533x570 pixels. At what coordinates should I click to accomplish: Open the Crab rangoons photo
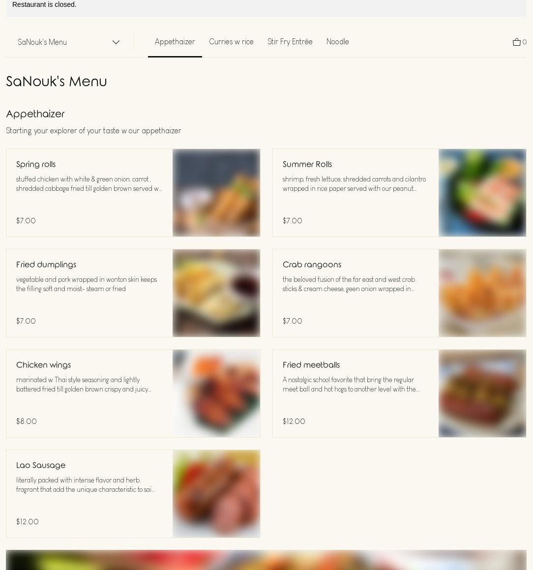pos(482,293)
